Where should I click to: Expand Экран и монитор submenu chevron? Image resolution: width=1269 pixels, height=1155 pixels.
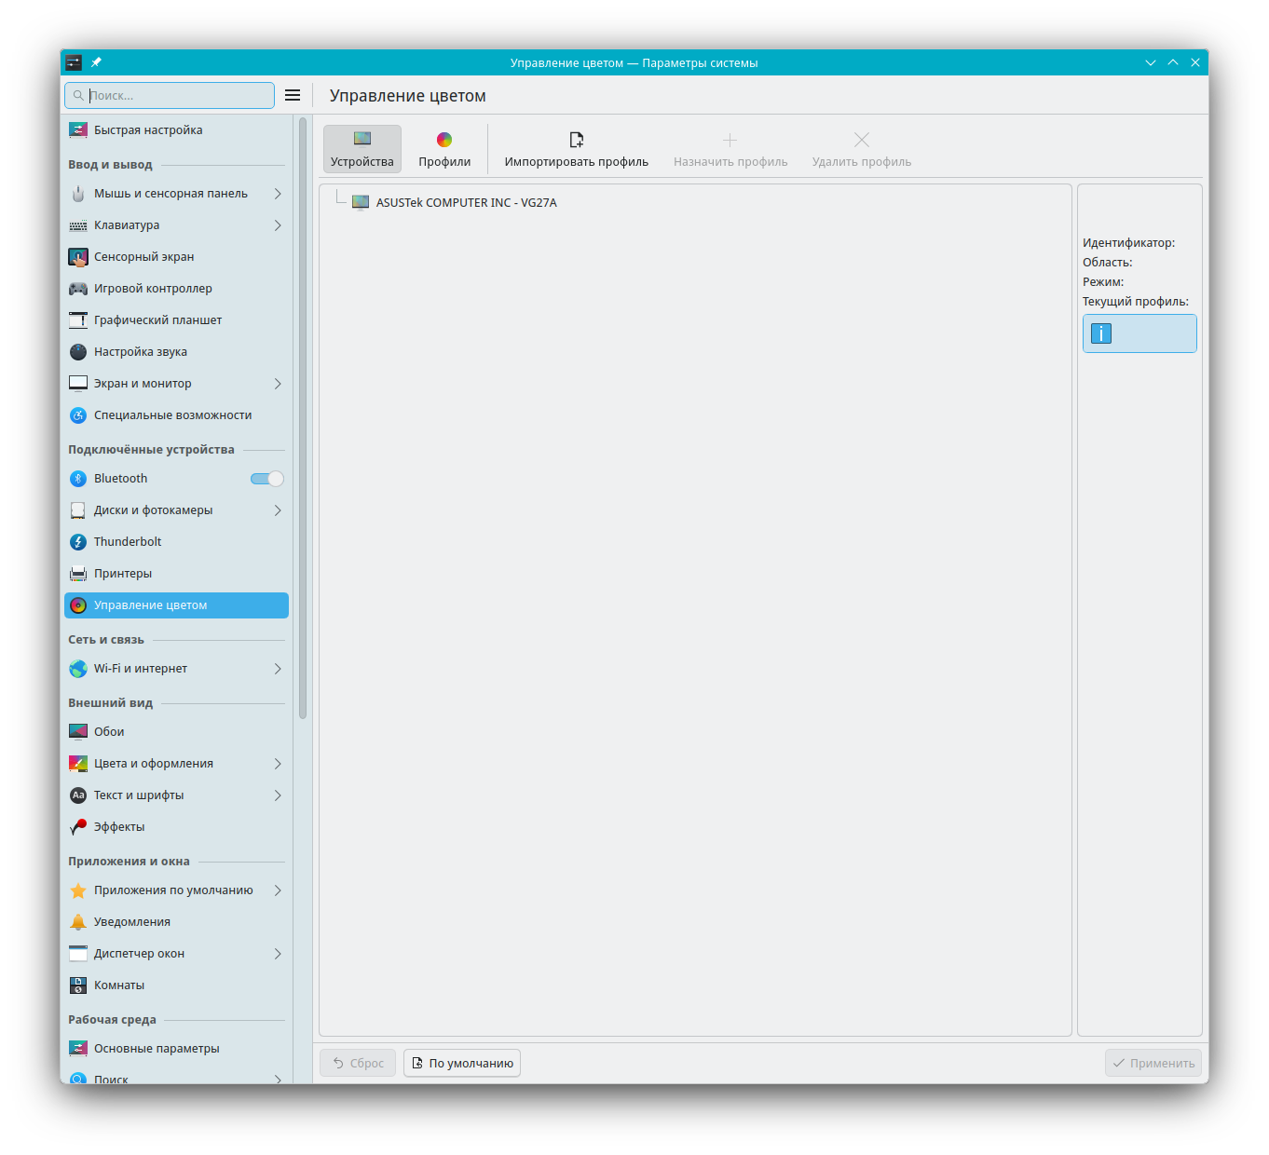tap(278, 384)
